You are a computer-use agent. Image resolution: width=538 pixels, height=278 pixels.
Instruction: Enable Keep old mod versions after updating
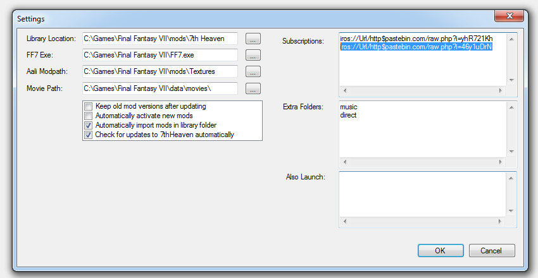(x=89, y=107)
